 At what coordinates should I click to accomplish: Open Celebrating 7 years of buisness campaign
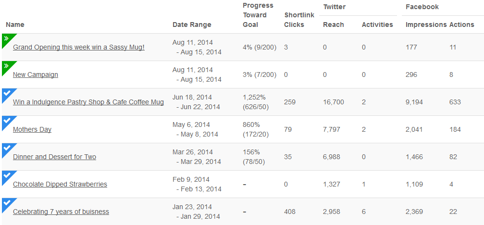(x=61, y=212)
